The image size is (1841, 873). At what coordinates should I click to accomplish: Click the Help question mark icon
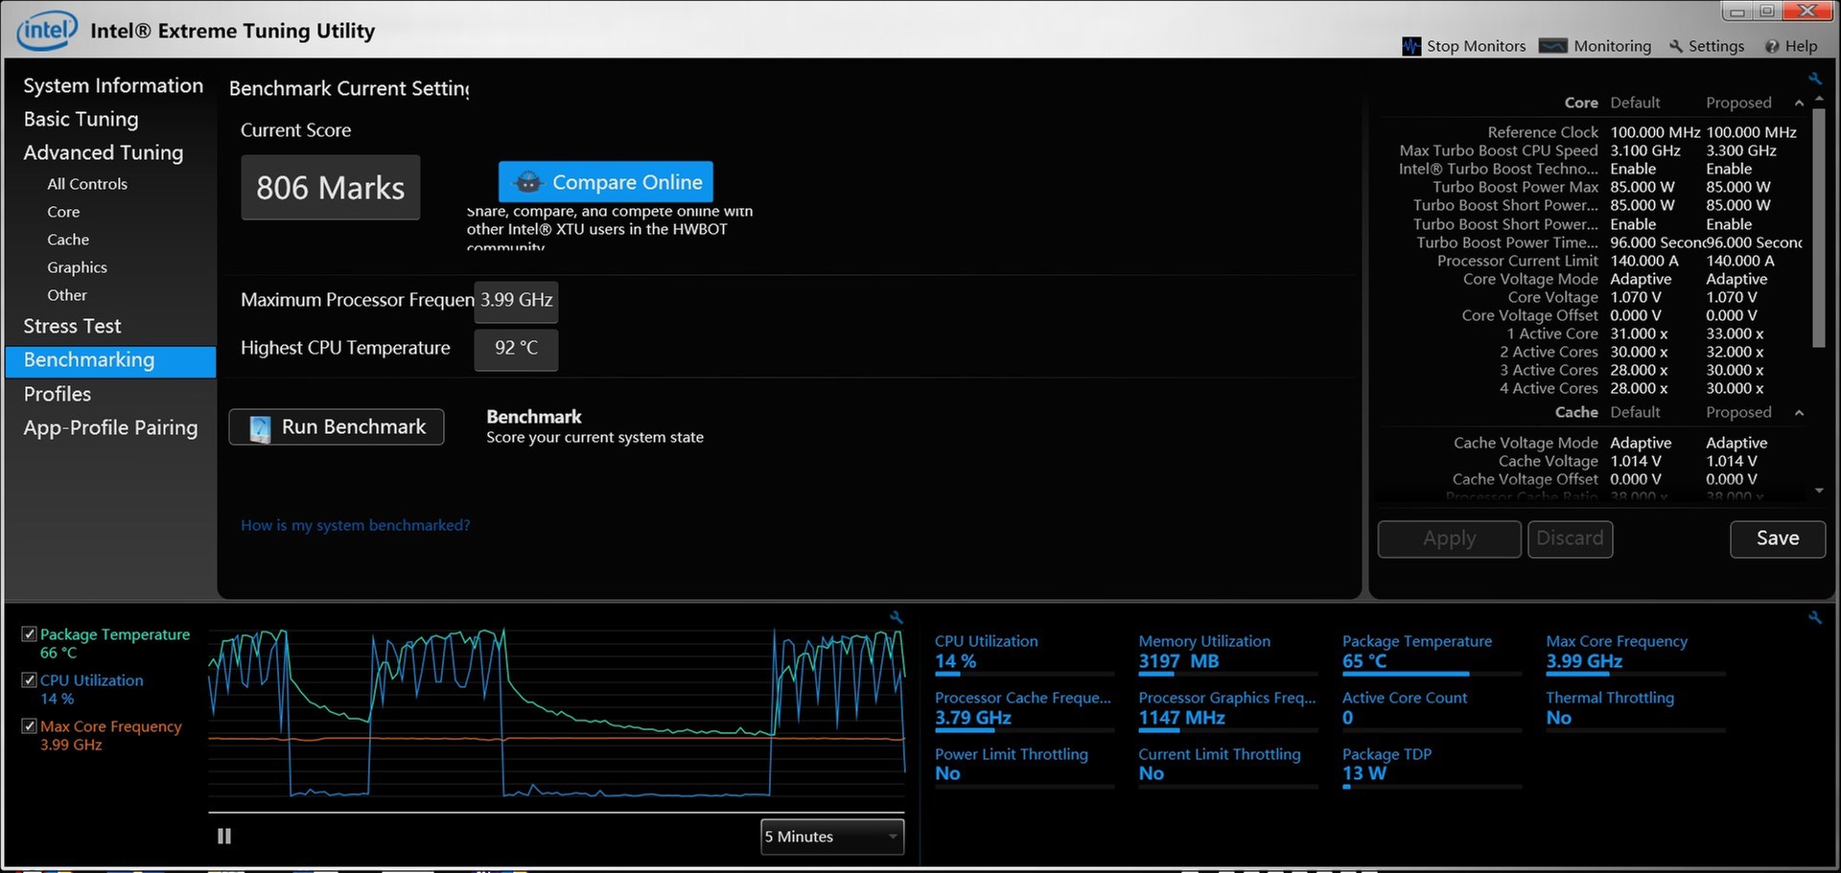click(1772, 46)
